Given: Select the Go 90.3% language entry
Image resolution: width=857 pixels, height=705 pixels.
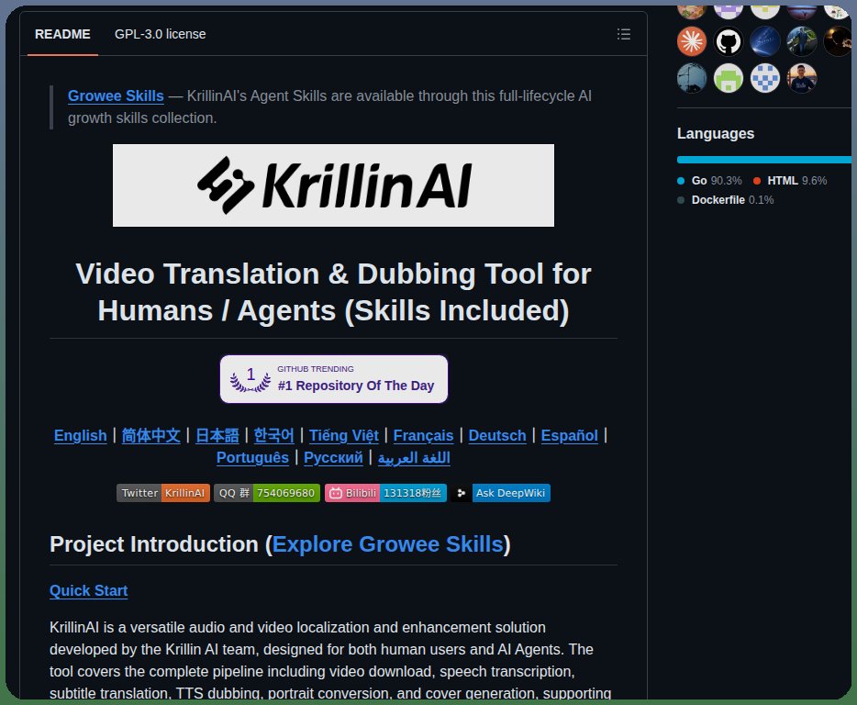Looking at the screenshot, I should (709, 181).
